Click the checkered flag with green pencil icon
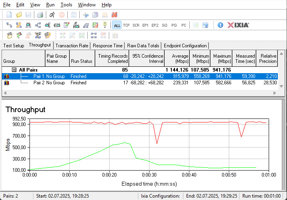The height and width of the screenshot is (200, 287). click(x=19, y=35)
